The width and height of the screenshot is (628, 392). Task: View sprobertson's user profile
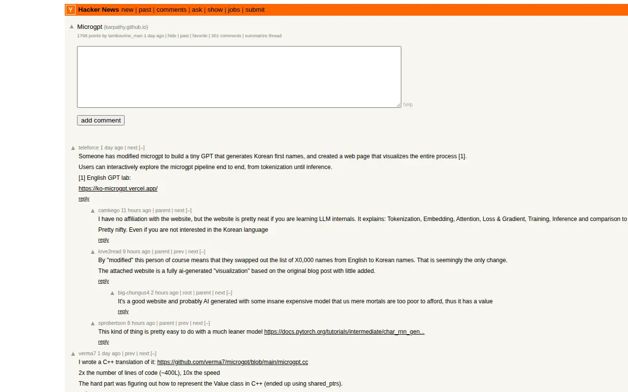(x=112, y=323)
